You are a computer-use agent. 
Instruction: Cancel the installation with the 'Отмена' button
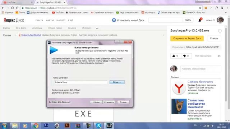point(123,102)
